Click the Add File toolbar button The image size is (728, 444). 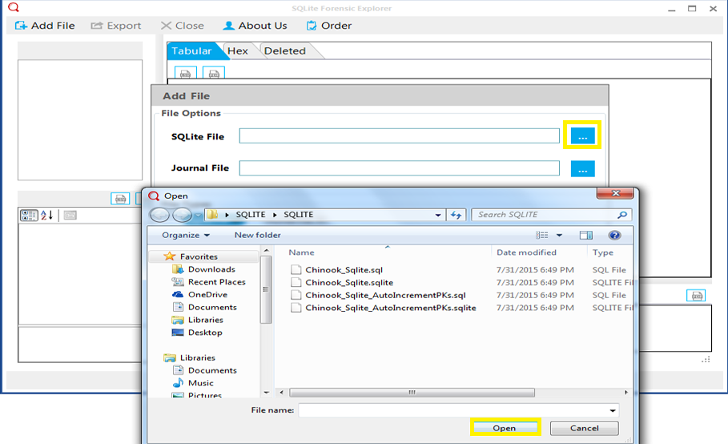(x=45, y=26)
